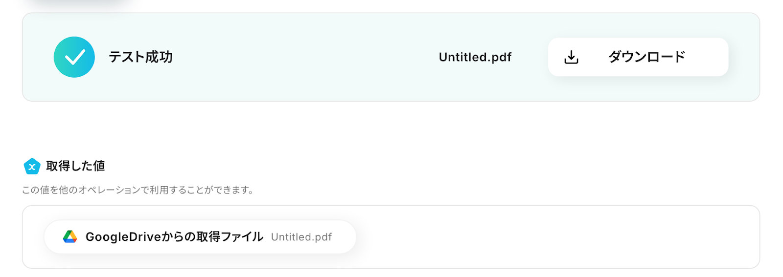Click the gray Untitled.pdf value in the Drive chip

(x=301, y=237)
